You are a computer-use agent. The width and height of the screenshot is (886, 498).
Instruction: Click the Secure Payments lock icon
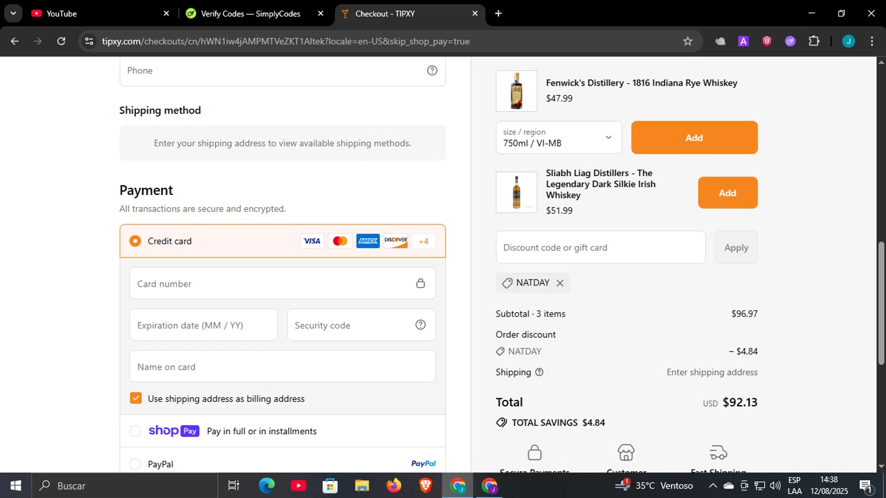(535, 453)
